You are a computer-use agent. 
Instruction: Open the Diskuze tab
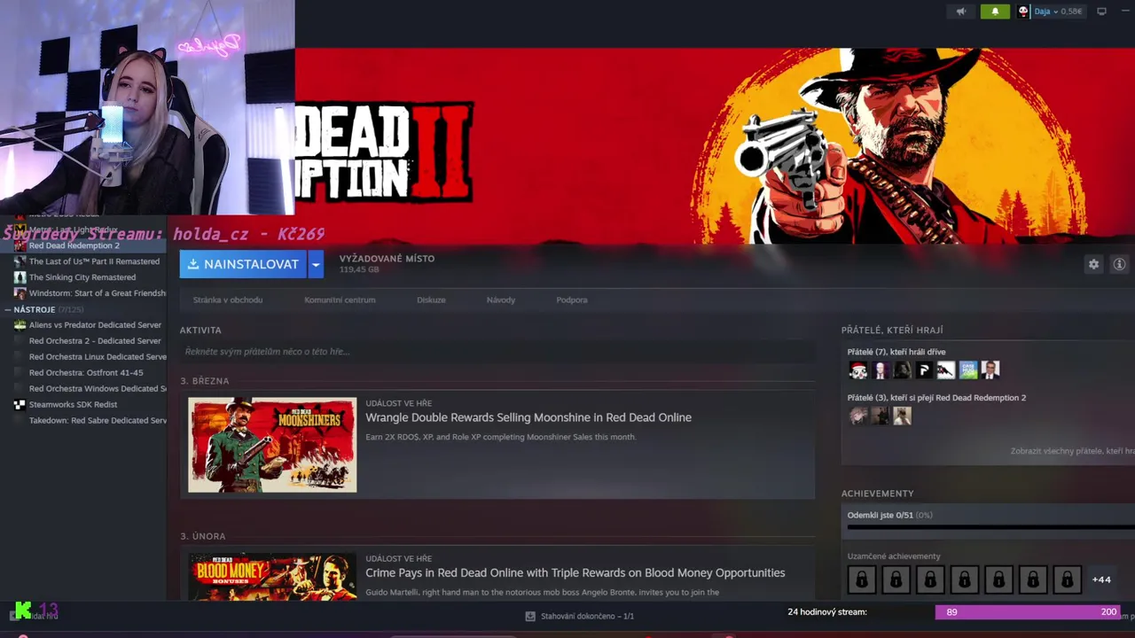click(x=431, y=300)
